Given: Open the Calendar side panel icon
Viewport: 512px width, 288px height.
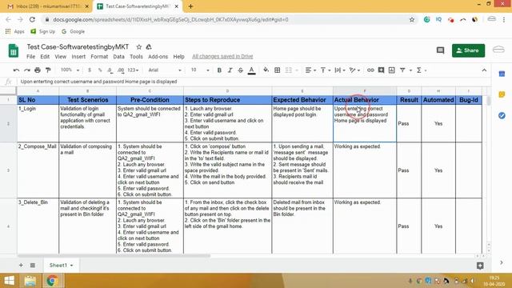Looking at the screenshot, I should point(502,74).
